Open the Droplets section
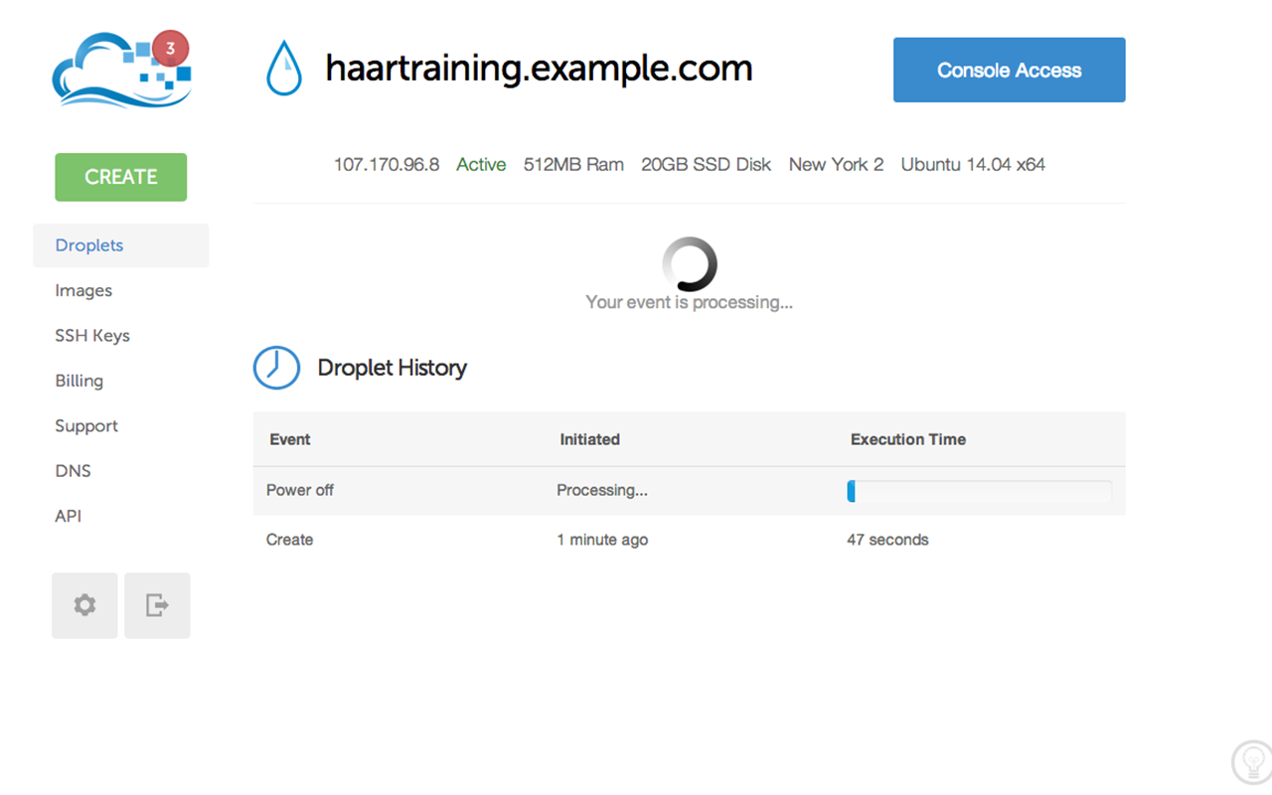This screenshot has width=1272, height=795. [88, 245]
